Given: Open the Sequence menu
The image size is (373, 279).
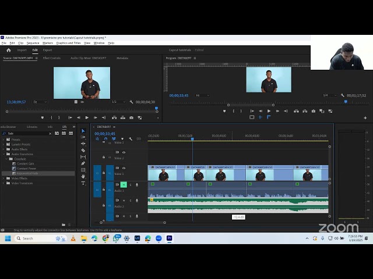Looking at the screenshot, I should coord(33,43).
